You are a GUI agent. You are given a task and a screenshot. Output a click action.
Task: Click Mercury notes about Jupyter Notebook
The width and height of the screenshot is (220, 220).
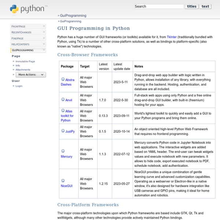tap(174, 154)
